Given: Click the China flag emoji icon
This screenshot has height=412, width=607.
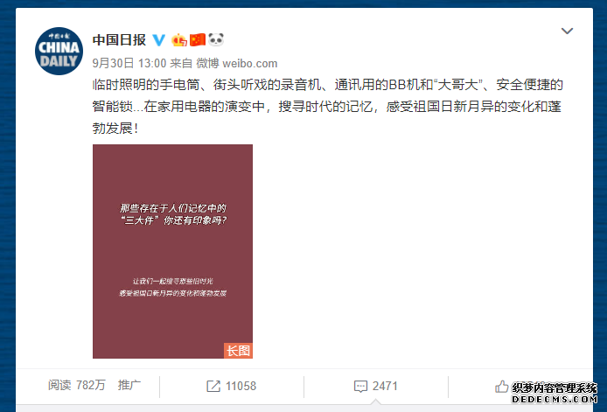Looking at the screenshot, I should (x=198, y=40).
